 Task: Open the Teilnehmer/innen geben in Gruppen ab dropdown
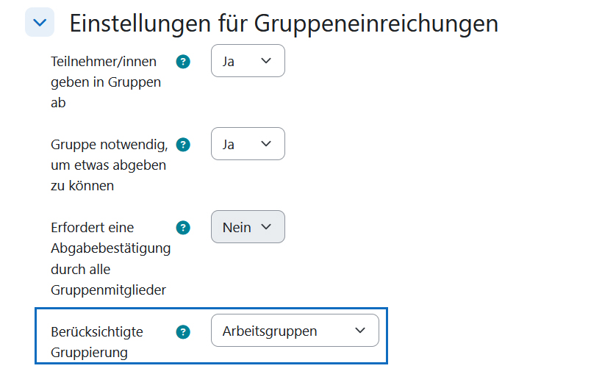[x=248, y=61]
